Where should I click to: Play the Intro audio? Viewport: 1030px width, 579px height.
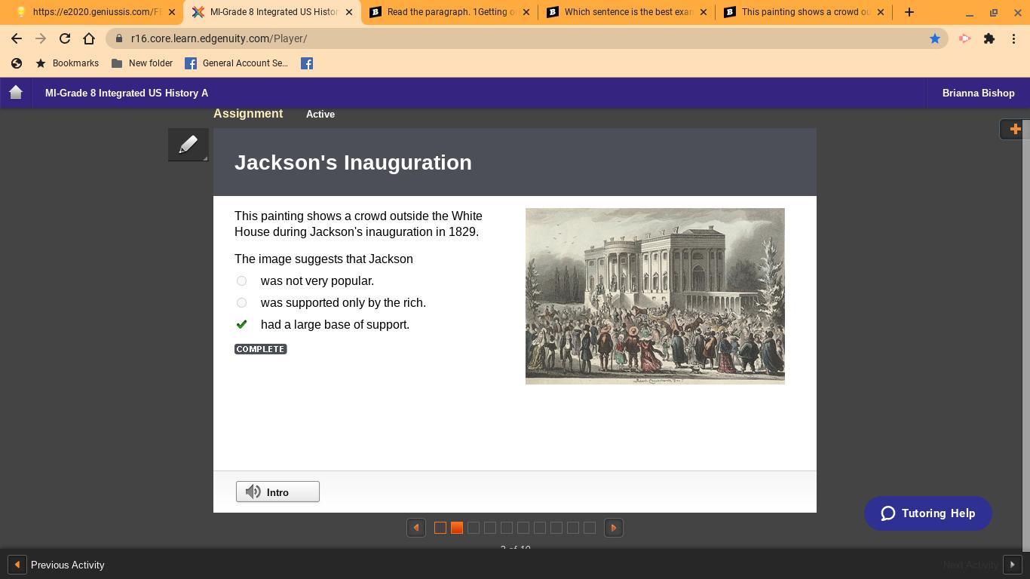tap(277, 492)
